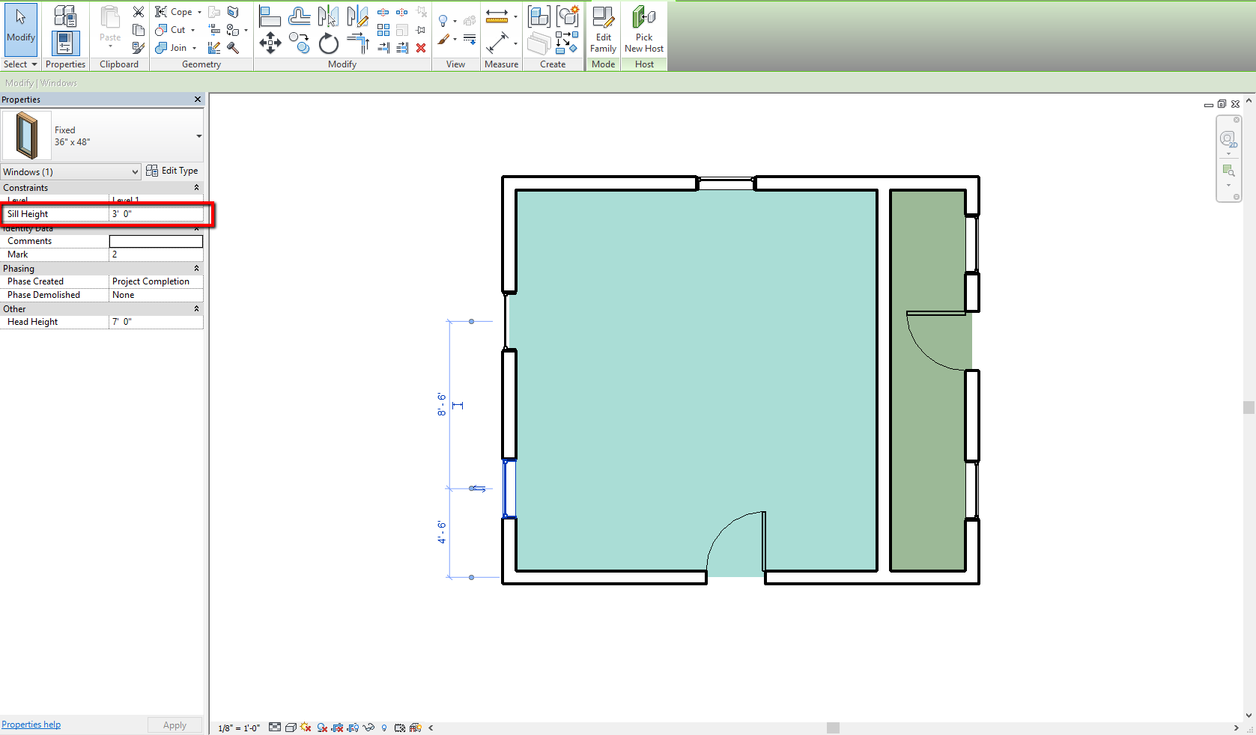
Task: Open the Edit Family tool
Action: (x=603, y=30)
